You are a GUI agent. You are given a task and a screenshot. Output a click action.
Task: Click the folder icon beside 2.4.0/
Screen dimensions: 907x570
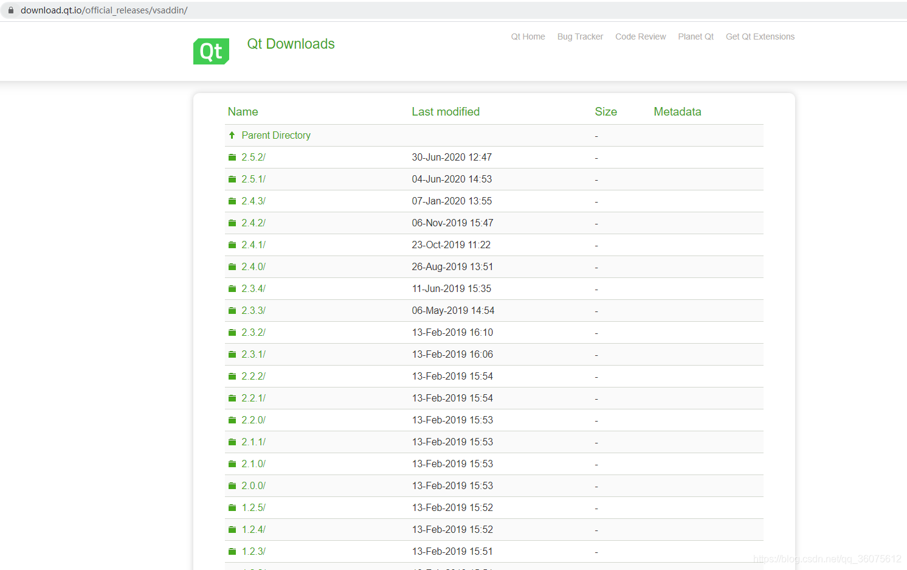pos(232,267)
